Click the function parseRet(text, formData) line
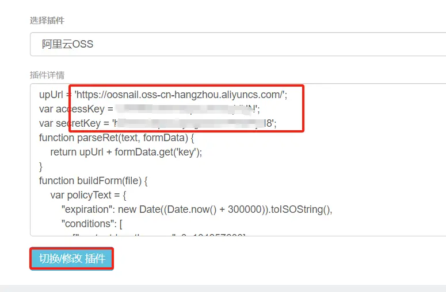This screenshot has height=292, width=446. [117, 138]
